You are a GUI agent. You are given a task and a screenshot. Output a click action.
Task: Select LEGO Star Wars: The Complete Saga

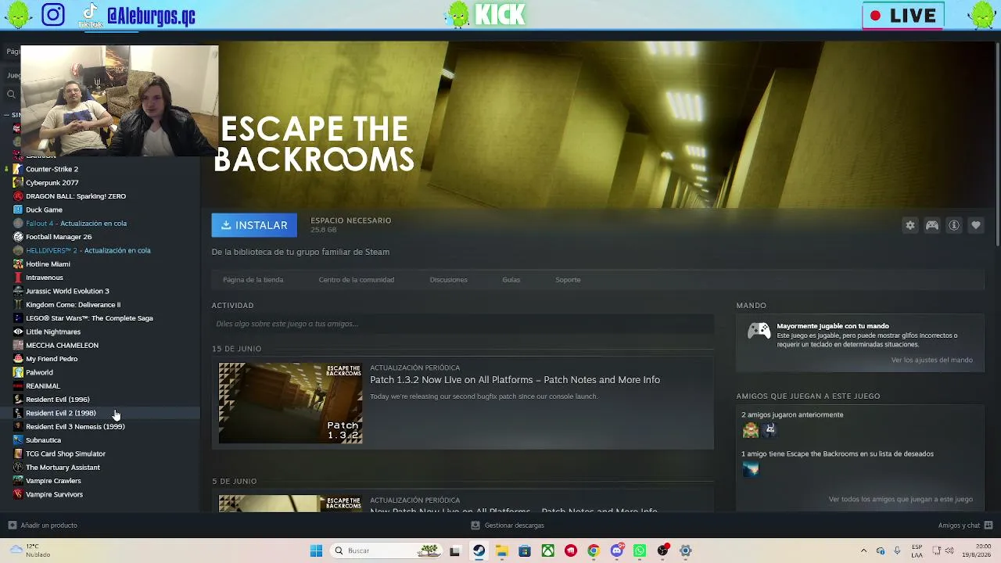(x=89, y=318)
